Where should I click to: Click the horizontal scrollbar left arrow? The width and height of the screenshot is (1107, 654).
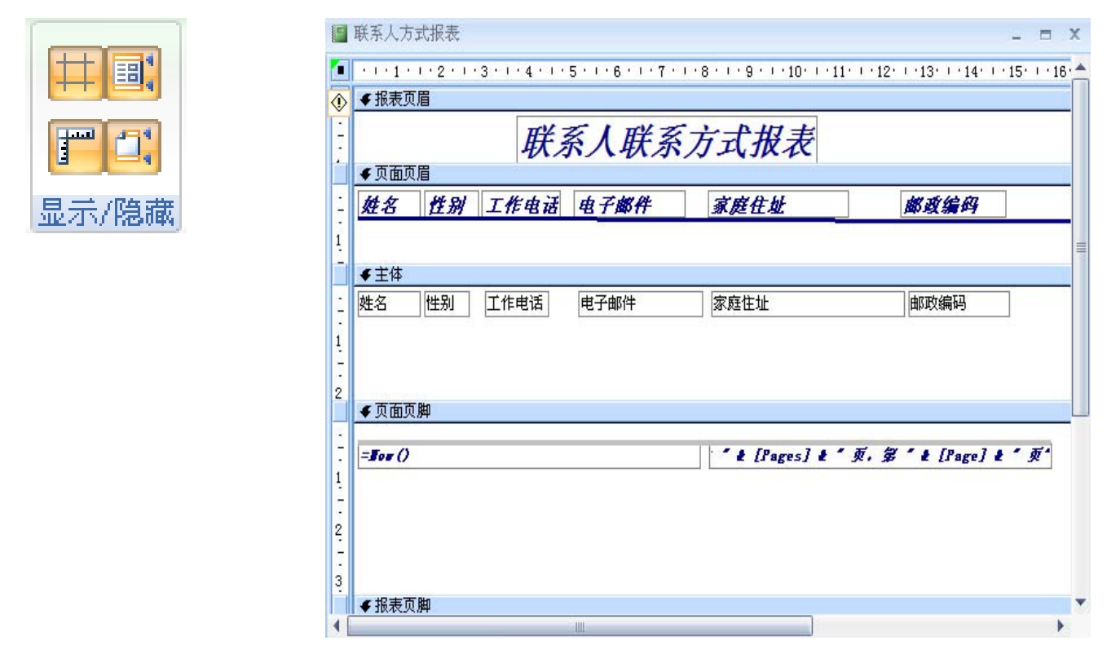pyautogui.click(x=336, y=626)
